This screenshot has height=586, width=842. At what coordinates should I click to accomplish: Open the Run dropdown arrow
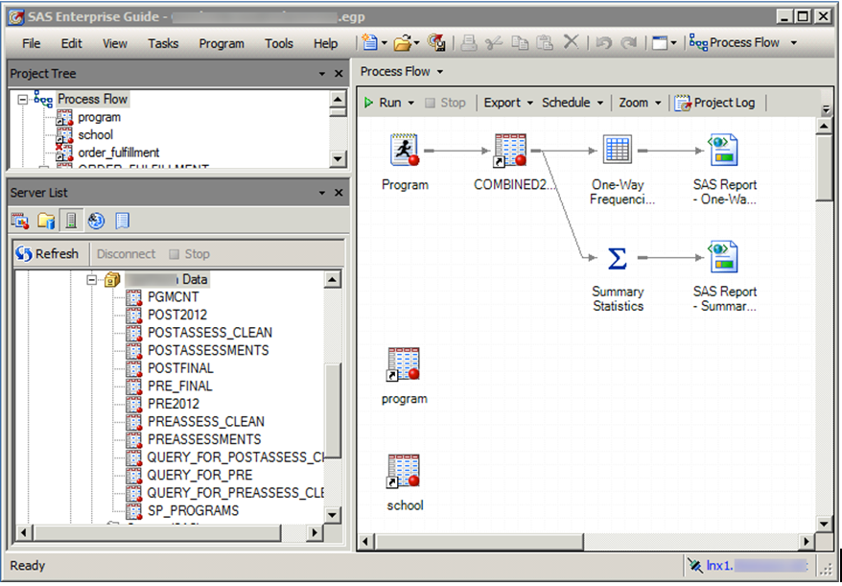pyautogui.click(x=411, y=103)
